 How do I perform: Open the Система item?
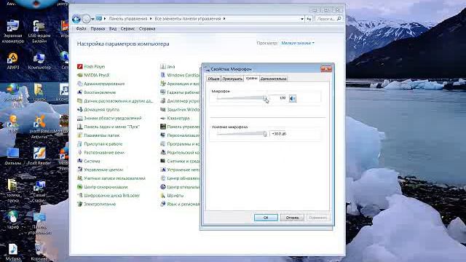[x=89, y=161]
